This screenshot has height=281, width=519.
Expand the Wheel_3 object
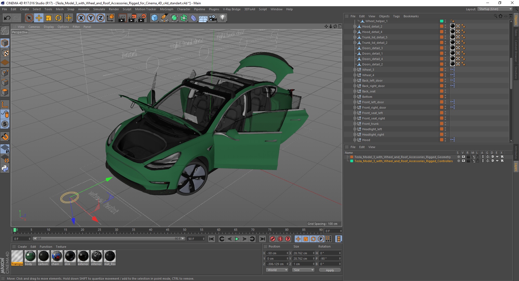(x=355, y=70)
